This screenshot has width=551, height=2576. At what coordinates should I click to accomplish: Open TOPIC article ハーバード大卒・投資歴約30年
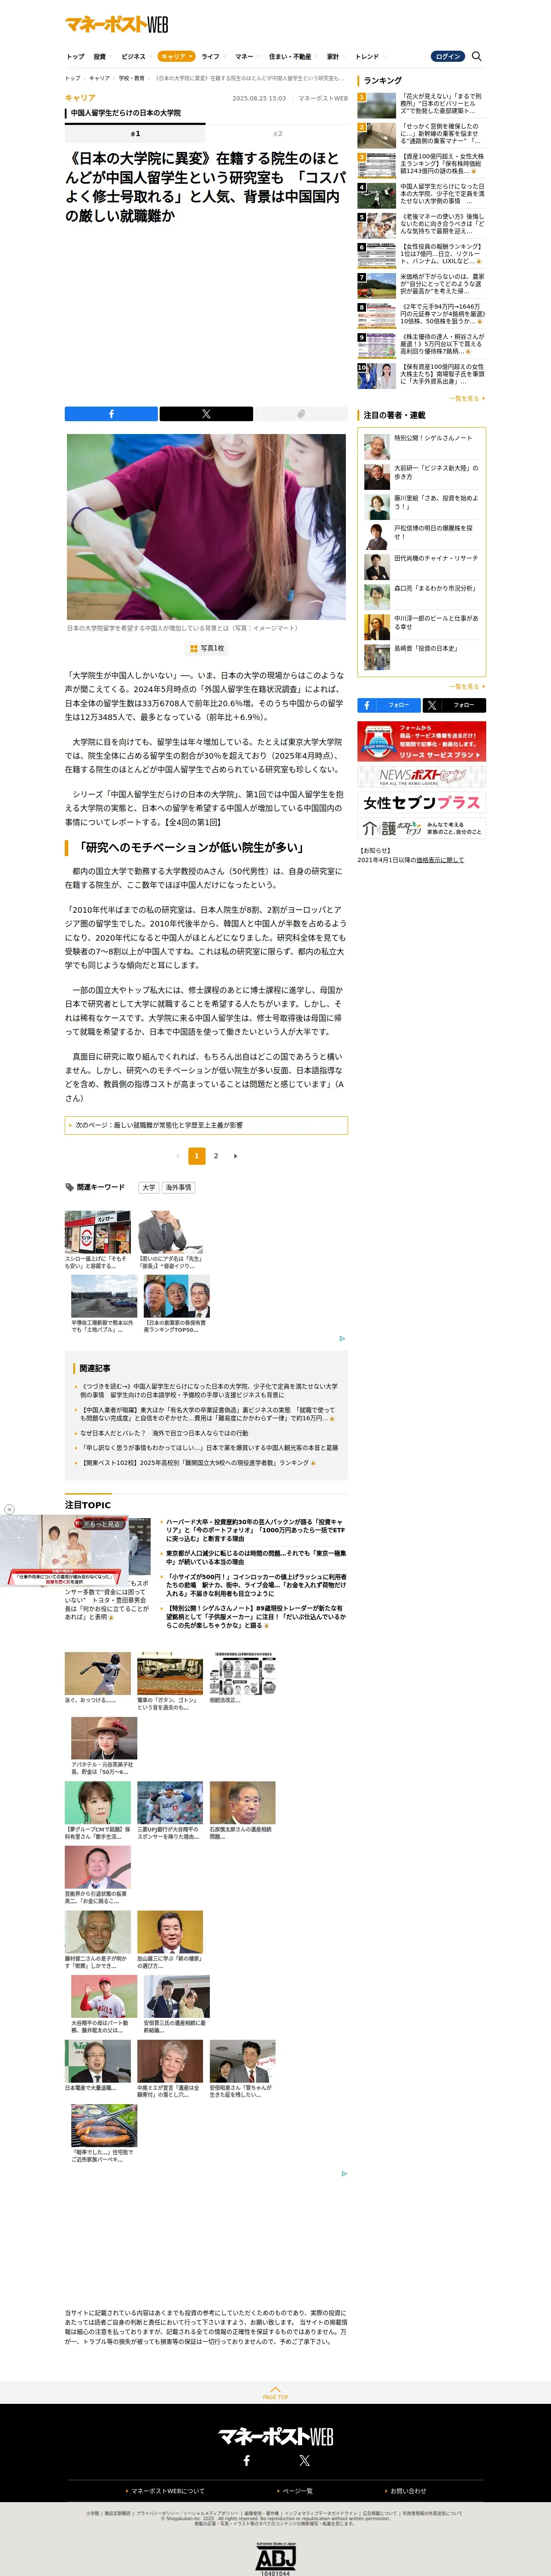coord(256,1530)
